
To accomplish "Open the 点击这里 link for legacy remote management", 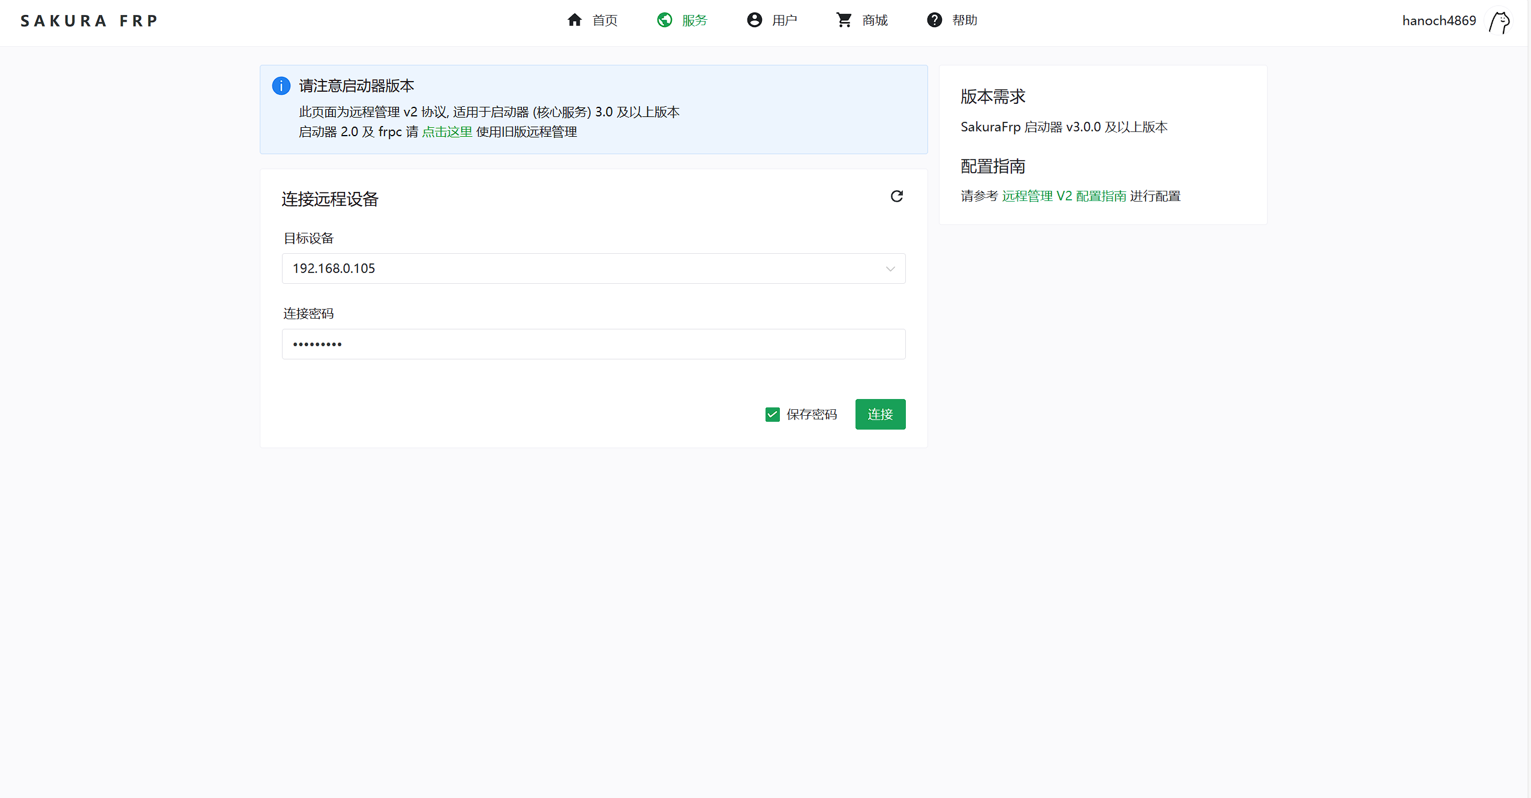I will 446,131.
